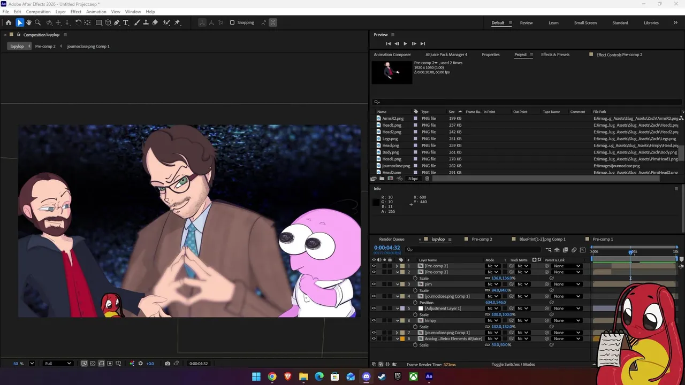Viewport: 685px width, 385px height.
Task: Hide layer 1 Pre-comp 2 eye toggle
Action: coord(374,266)
